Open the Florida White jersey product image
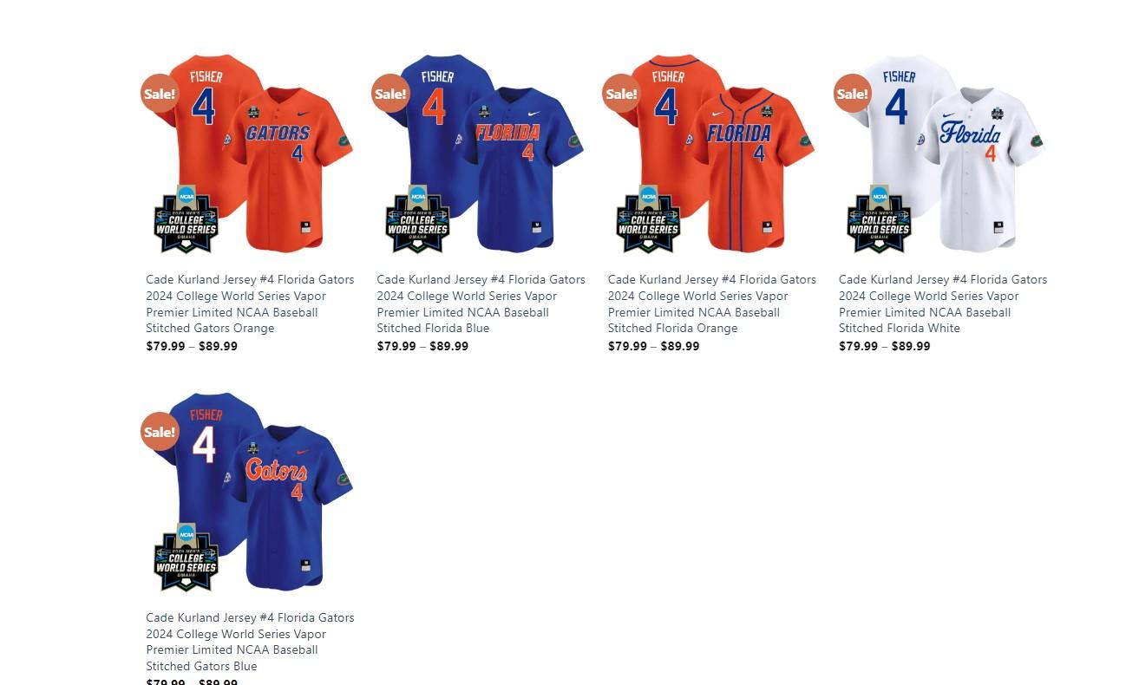 pyautogui.click(x=942, y=153)
